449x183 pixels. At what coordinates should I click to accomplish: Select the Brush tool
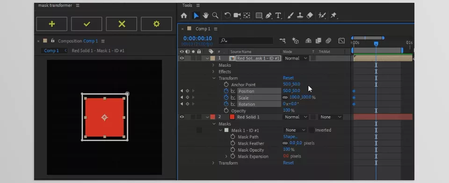click(290, 15)
